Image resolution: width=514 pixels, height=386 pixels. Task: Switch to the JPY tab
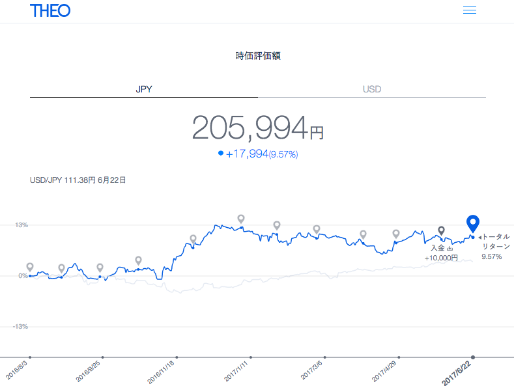144,89
